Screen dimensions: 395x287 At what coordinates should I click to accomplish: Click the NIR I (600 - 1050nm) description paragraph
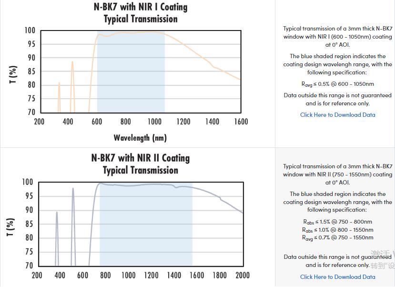337,37
